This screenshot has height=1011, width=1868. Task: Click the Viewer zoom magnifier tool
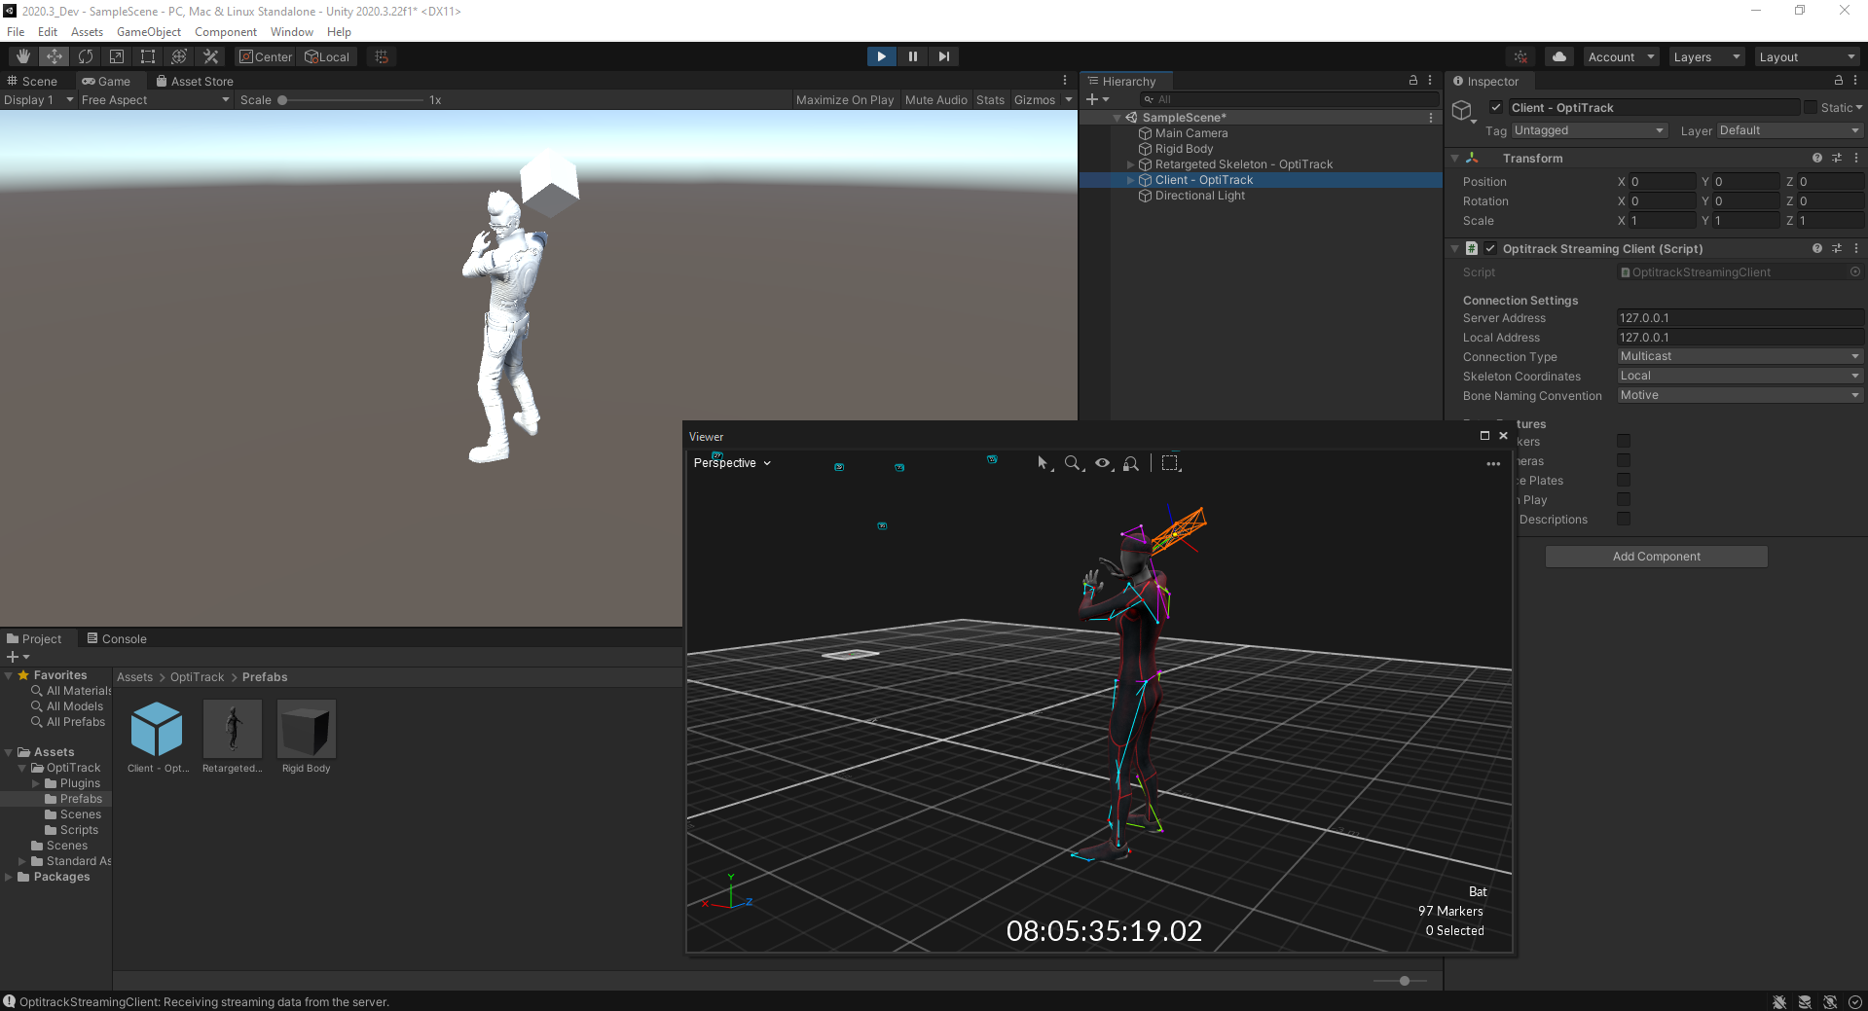point(1073,463)
